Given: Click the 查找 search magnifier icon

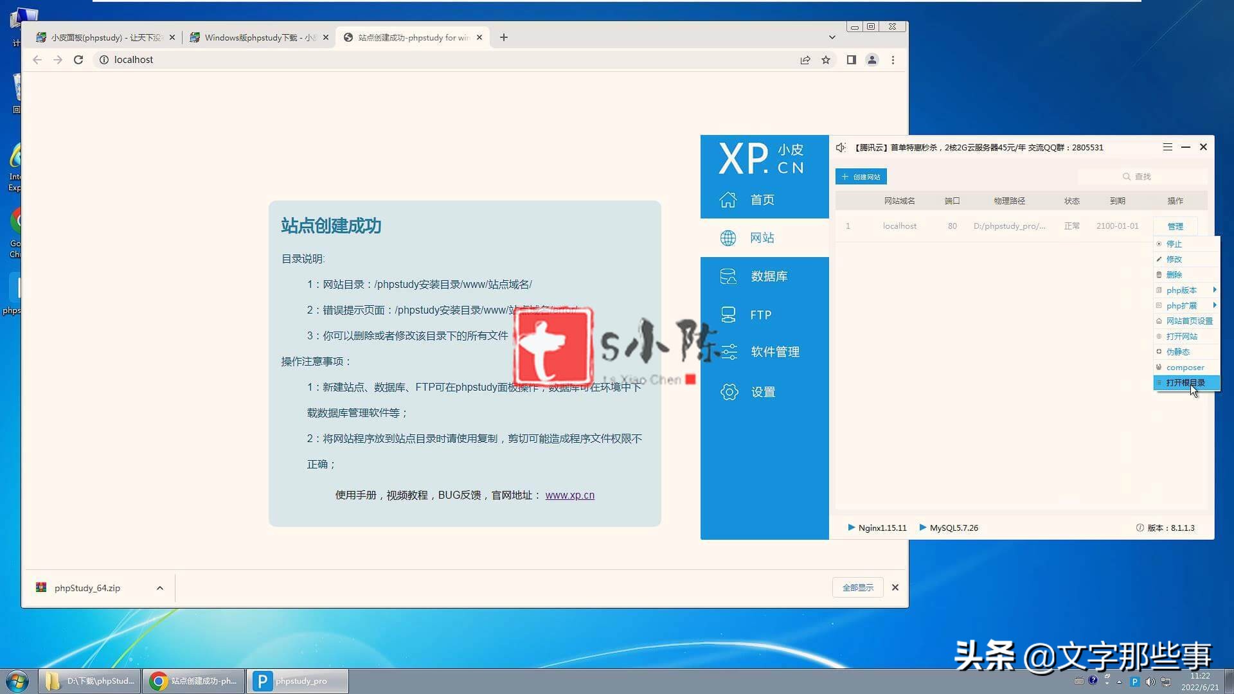Looking at the screenshot, I should click(1126, 176).
